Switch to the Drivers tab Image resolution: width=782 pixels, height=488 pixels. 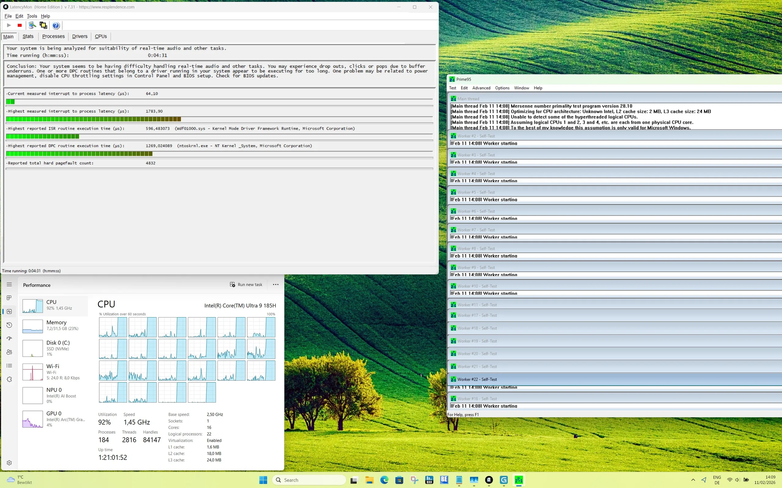coord(79,37)
